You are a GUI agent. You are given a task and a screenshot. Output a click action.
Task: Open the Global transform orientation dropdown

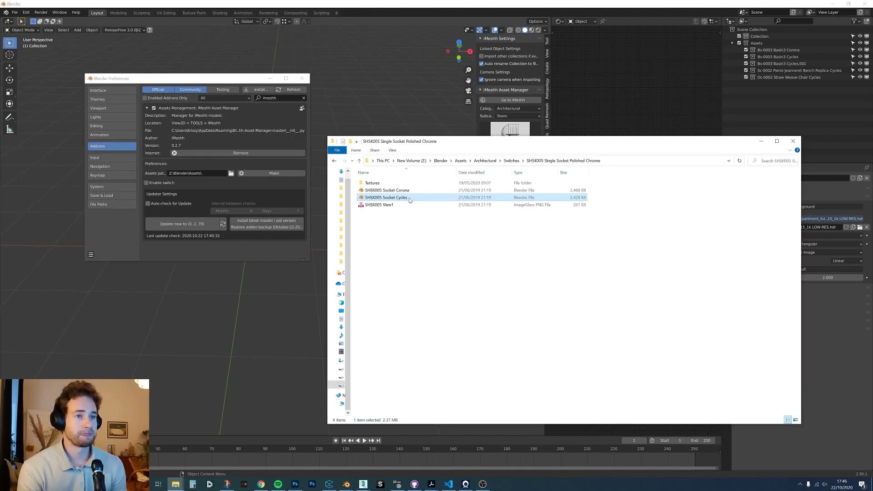tap(246, 21)
